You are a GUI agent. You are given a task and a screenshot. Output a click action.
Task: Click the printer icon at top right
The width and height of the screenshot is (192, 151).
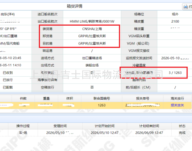click(x=185, y=7)
